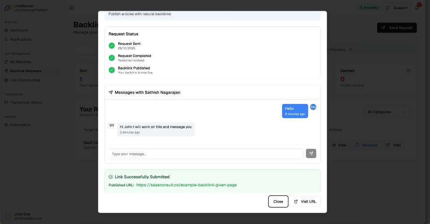Click the Visit button in requests row
The image size is (430, 224).
394,145
